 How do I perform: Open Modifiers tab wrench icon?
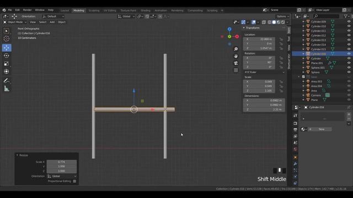coord(296,164)
